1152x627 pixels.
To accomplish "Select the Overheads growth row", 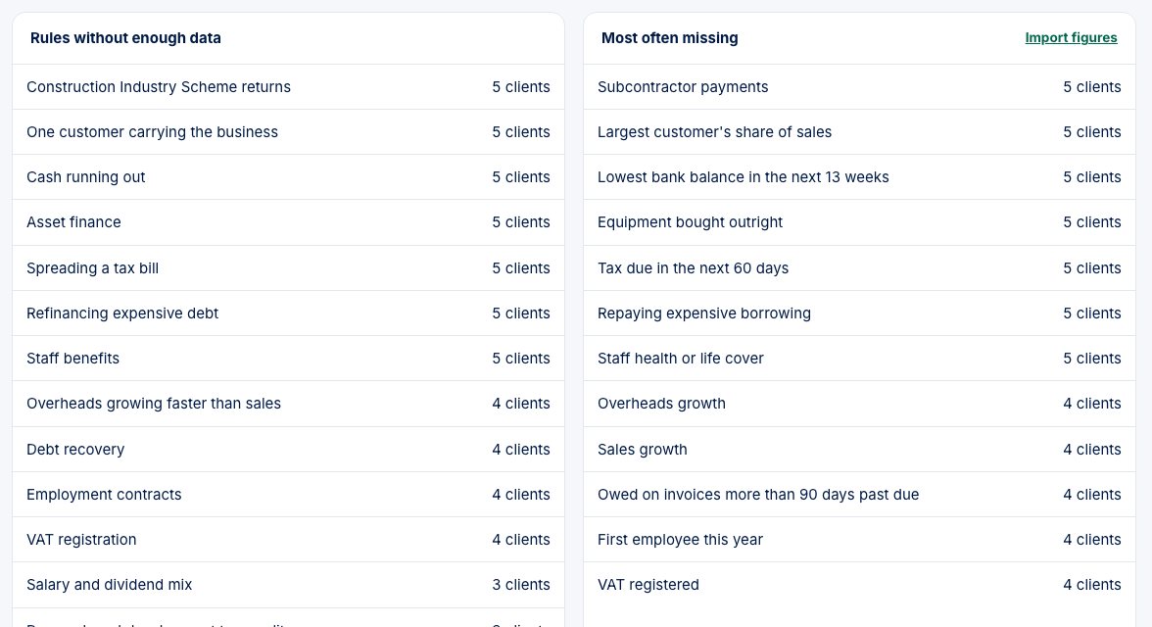I will point(859,404).
